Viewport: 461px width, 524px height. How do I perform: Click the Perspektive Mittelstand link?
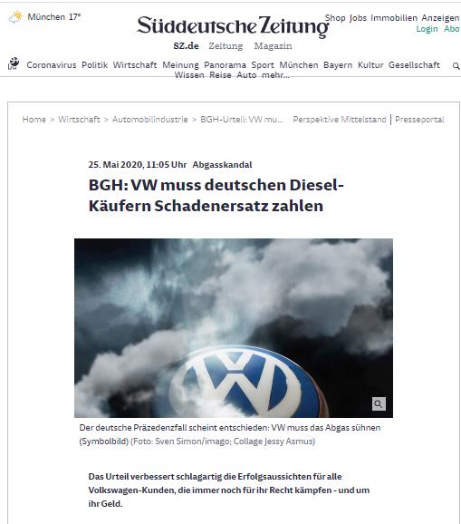pyautogui.click(x=339, y=120)
